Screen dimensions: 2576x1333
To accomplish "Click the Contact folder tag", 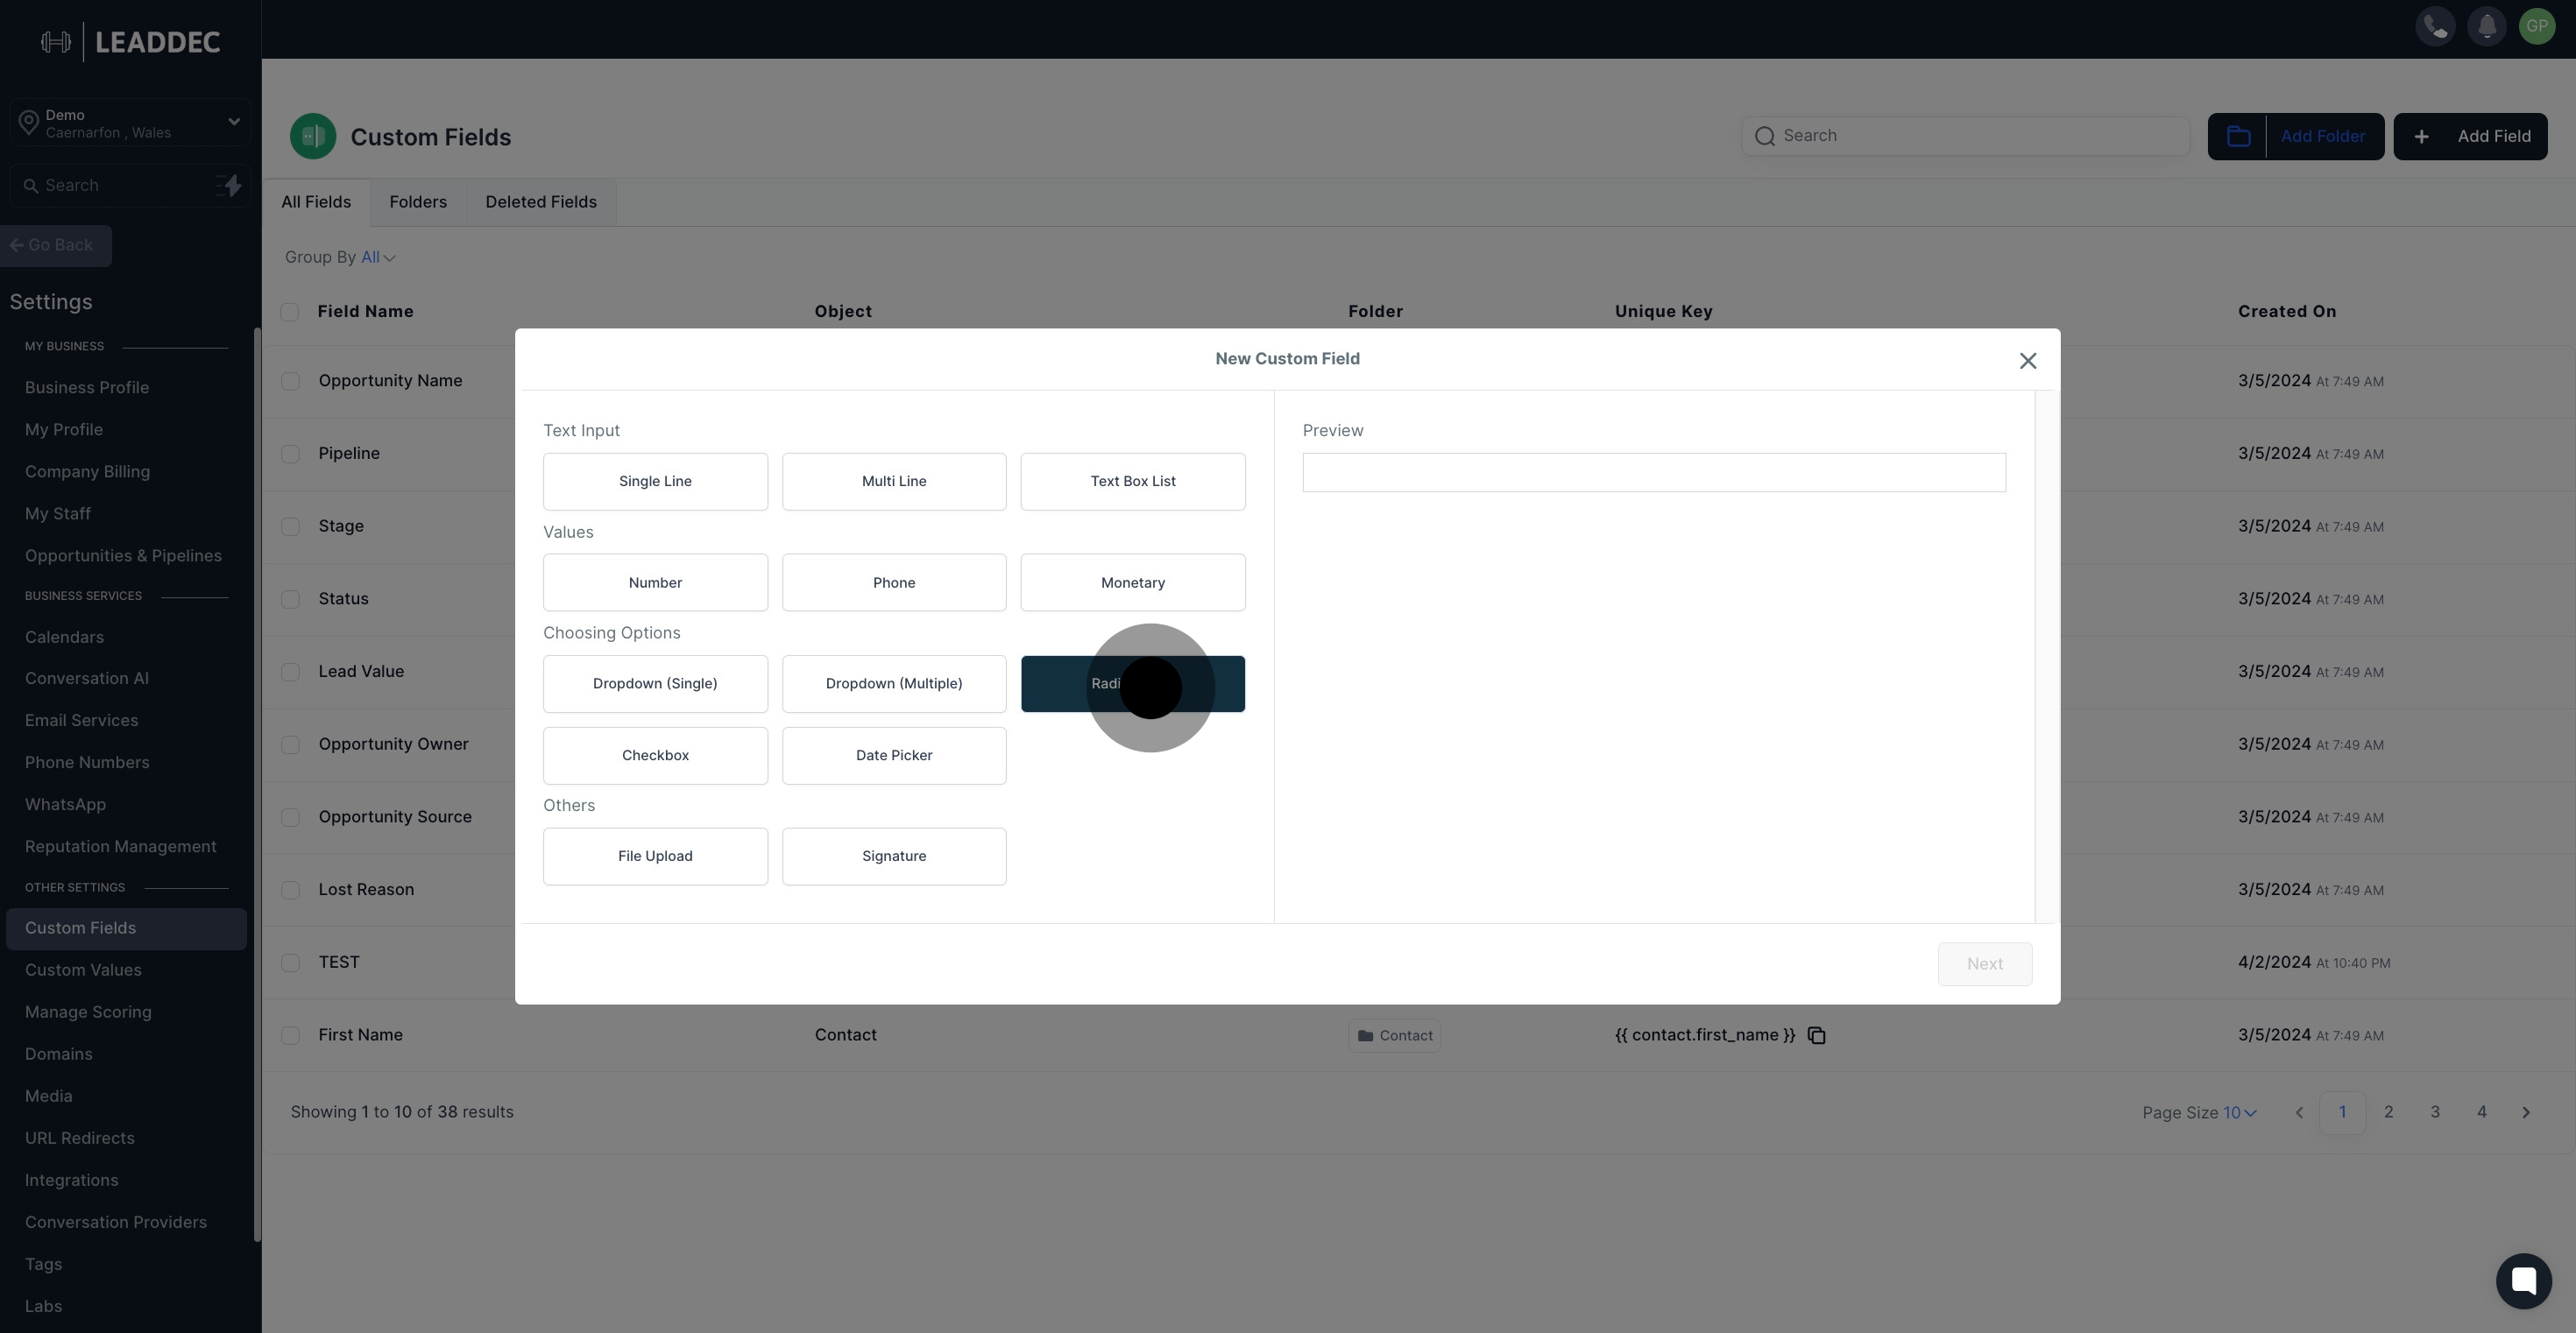I will 1394,1036.
